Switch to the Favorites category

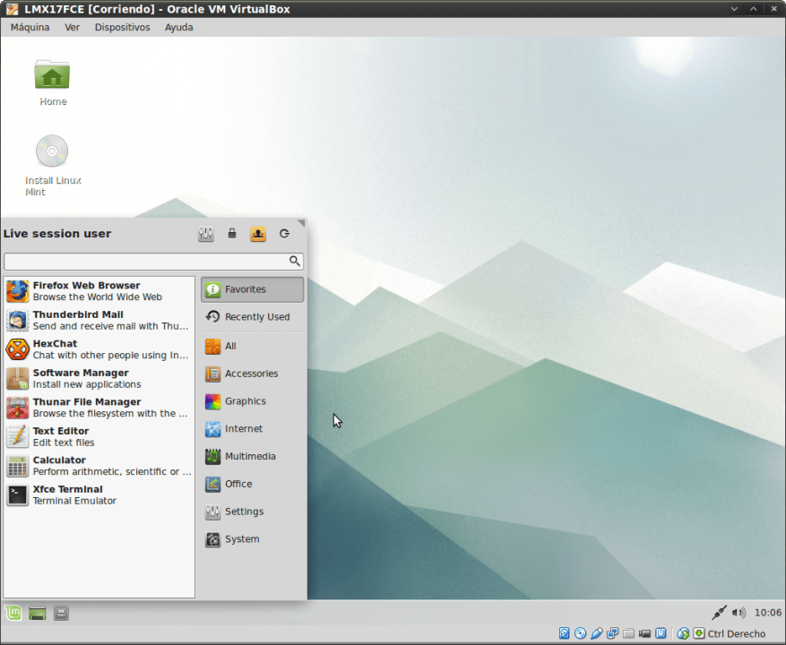(x=252, y=289)
